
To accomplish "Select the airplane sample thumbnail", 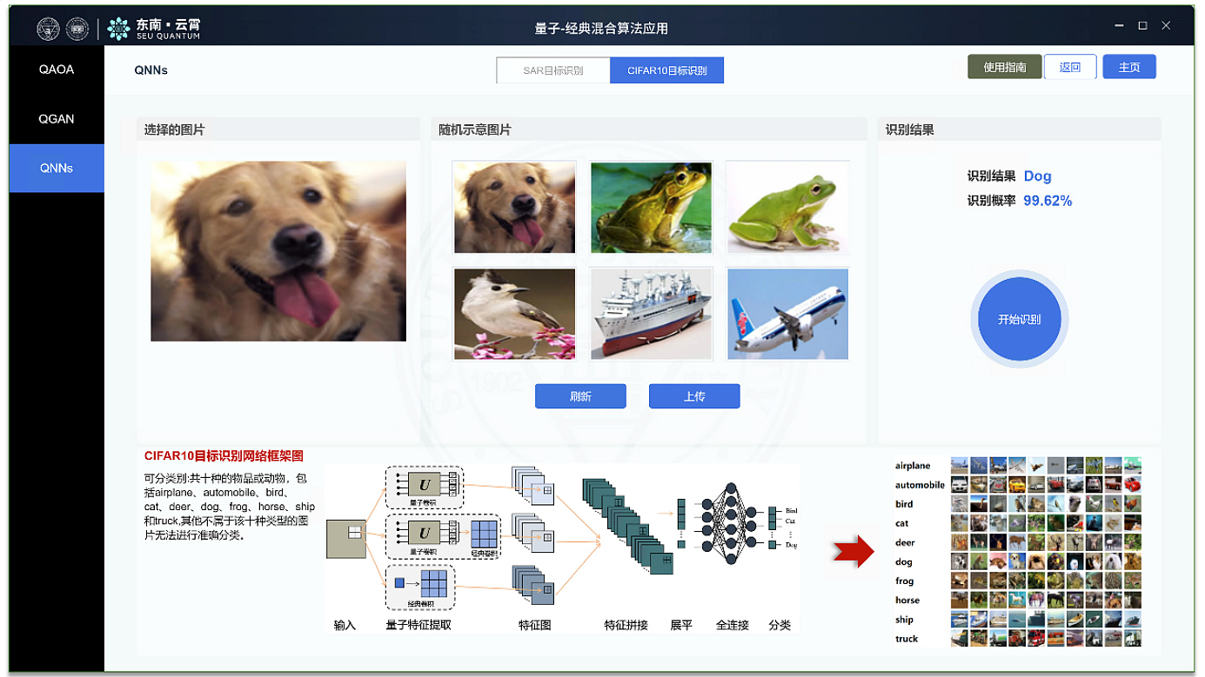I will (787, 313).
